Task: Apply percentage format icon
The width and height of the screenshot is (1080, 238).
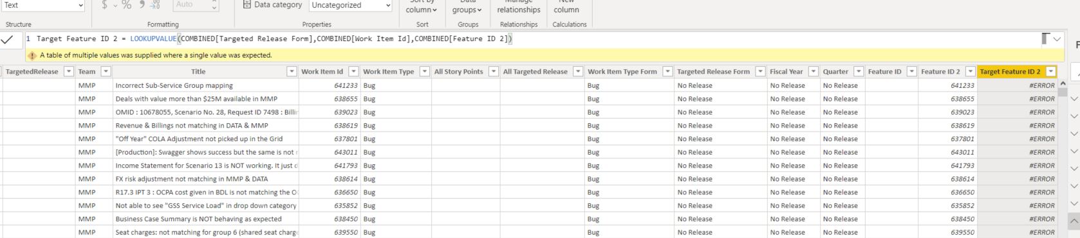Action: pos(126,4)
